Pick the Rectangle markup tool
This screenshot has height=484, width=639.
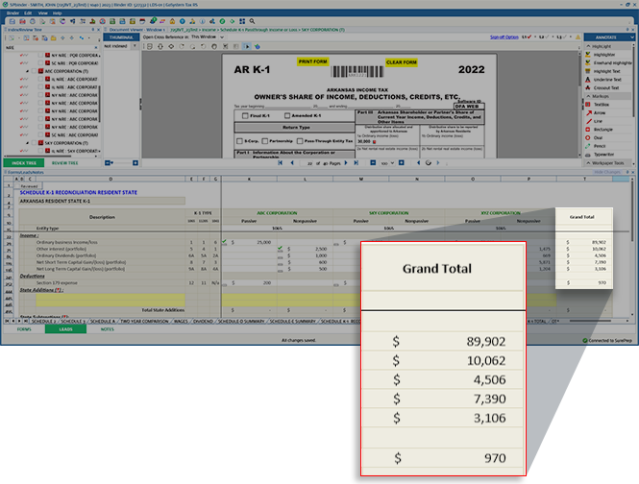click(602, 128)
